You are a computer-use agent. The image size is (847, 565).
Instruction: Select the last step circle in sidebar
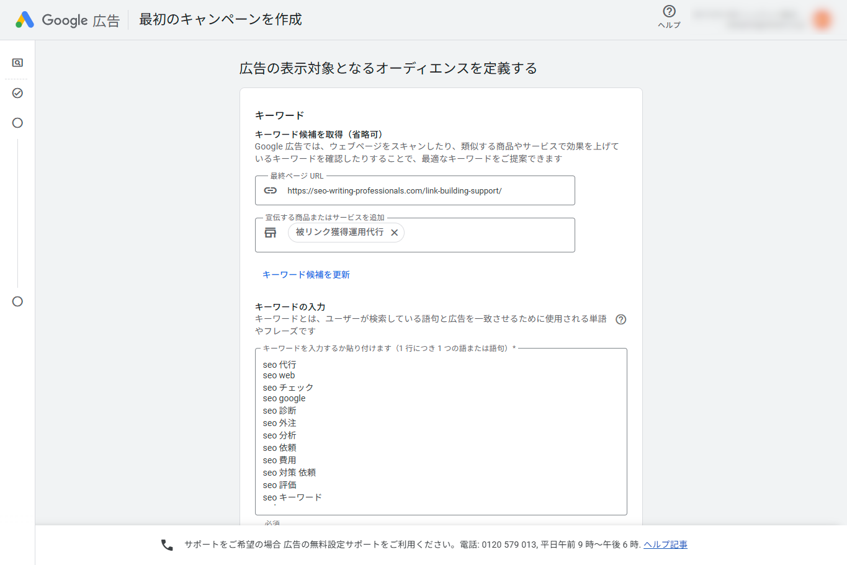click(x=17, y=302)
